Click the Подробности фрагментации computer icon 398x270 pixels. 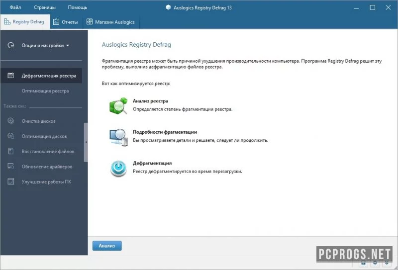(x=118, y=137)
